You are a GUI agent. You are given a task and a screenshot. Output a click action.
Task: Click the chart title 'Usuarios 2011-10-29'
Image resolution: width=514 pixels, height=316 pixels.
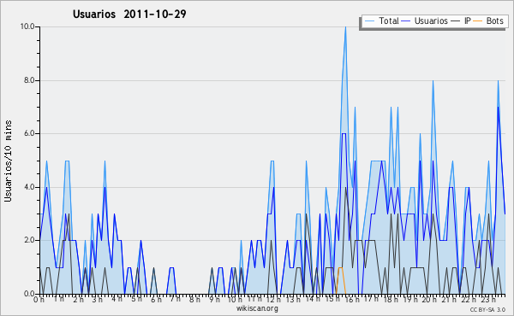click(x=129, y=14)
